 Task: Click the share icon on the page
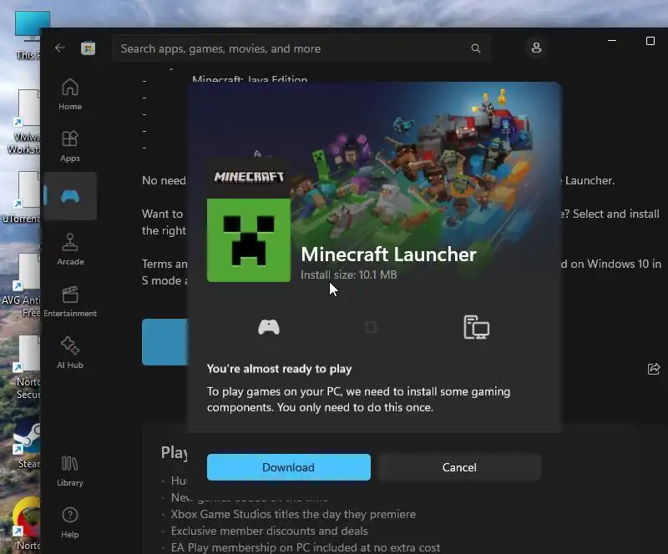point(654,369)
